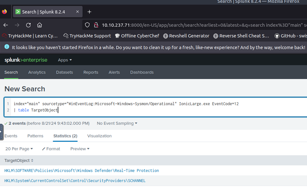Open Offline CyberChef bookmark
The width and height of the screenshot is (307, 193).
137,36
